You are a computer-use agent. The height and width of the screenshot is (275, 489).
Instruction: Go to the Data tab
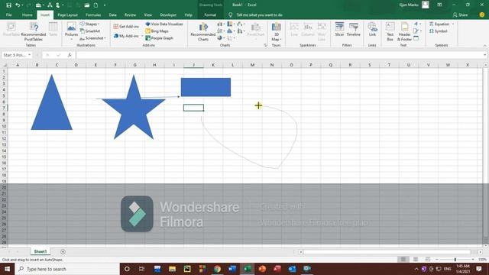click(x=112, y=15)
